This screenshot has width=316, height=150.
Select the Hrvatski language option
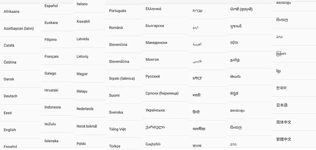[57, 90]
